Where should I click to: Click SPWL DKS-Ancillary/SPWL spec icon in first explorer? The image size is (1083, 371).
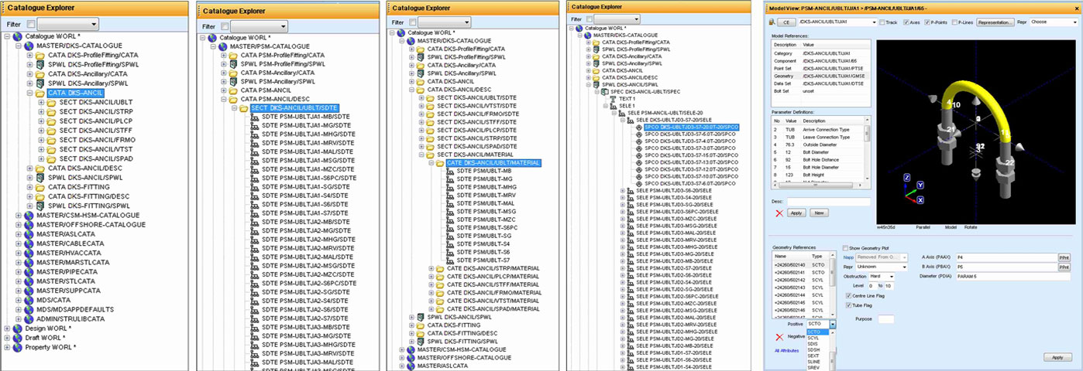click(41, 83)
